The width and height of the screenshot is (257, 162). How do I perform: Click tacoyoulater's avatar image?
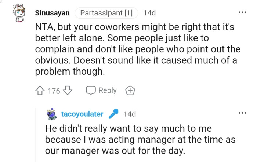pyautogui.click(x=53, y=114)
